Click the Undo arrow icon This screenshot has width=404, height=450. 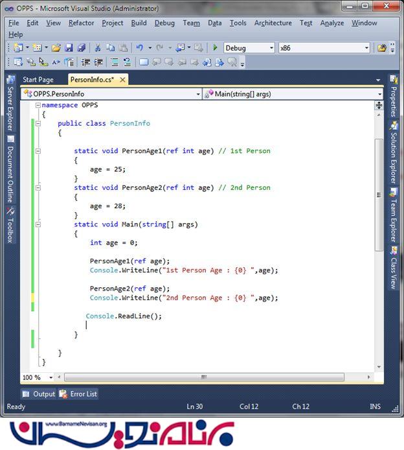click(139, 48)
